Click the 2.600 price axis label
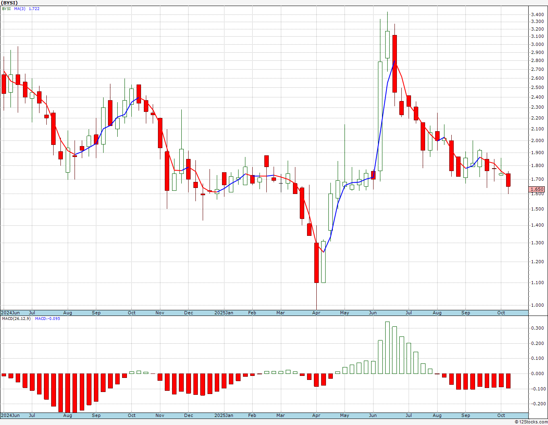The width and height of the screenshot is (548, 425). [537, 78]
